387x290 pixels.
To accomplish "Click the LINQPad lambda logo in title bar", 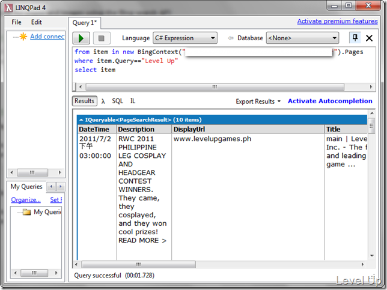I will tap(8, 8).
